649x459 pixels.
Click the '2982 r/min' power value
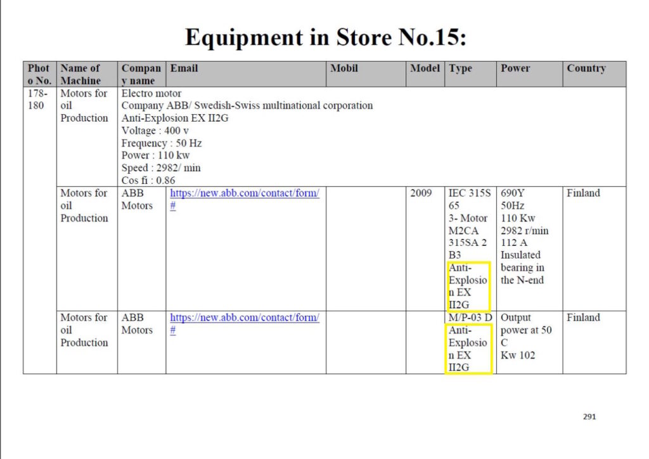click(x=524, y=231)
